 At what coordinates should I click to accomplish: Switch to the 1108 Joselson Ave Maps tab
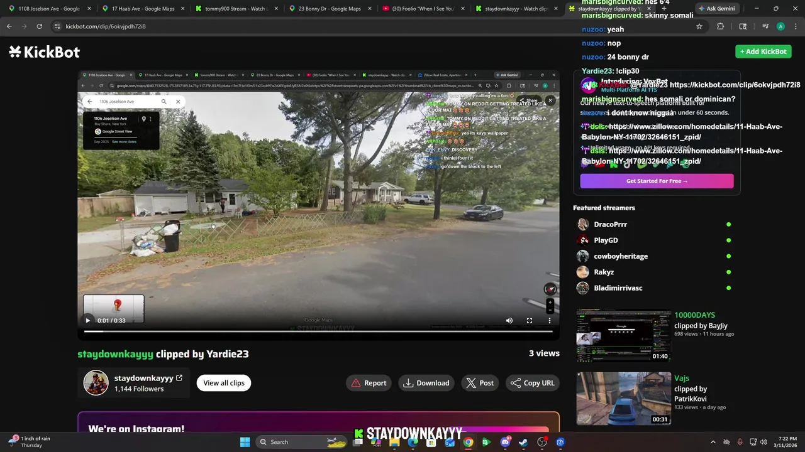48,9
